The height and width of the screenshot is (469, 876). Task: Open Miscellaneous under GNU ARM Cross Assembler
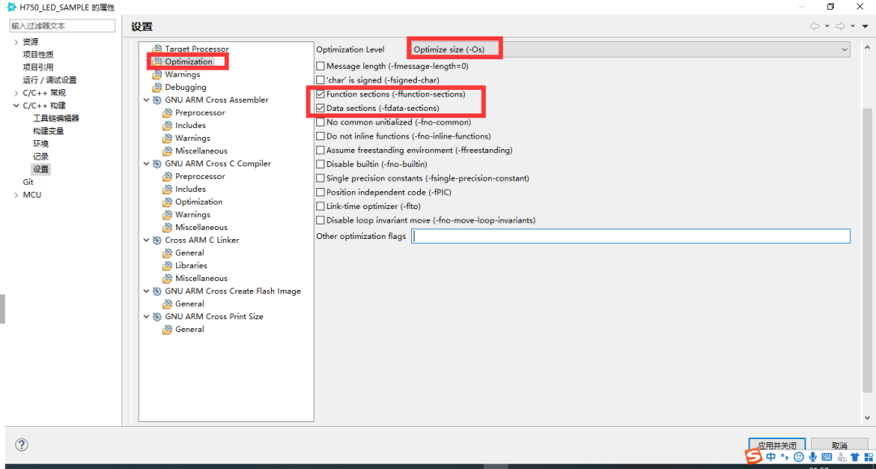(x=201, y=151)
